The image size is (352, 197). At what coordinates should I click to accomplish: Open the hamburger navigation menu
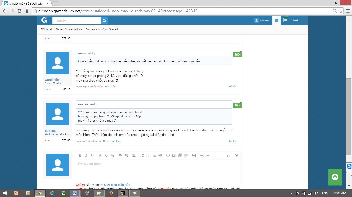304,20
